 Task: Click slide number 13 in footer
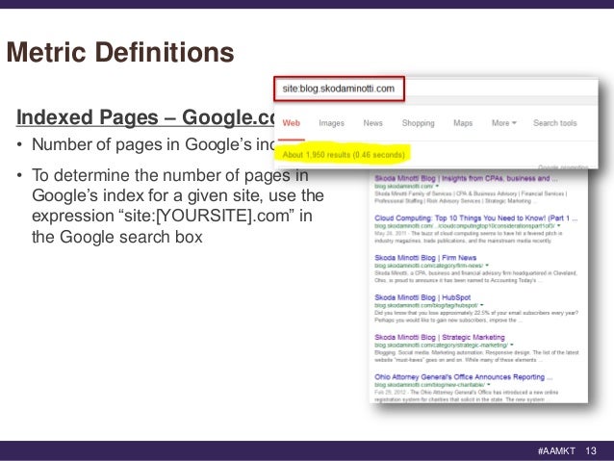pyautogui.click(x=591, y=450)
